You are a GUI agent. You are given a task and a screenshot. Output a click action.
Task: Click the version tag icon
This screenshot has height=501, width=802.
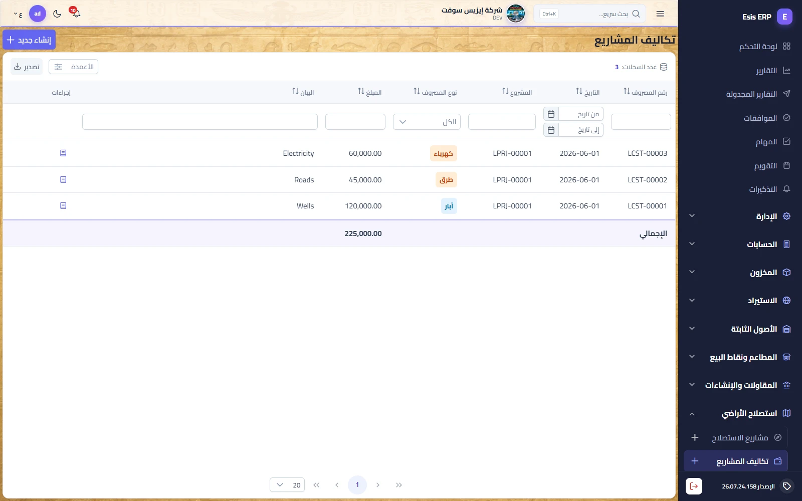coord(787,486)
